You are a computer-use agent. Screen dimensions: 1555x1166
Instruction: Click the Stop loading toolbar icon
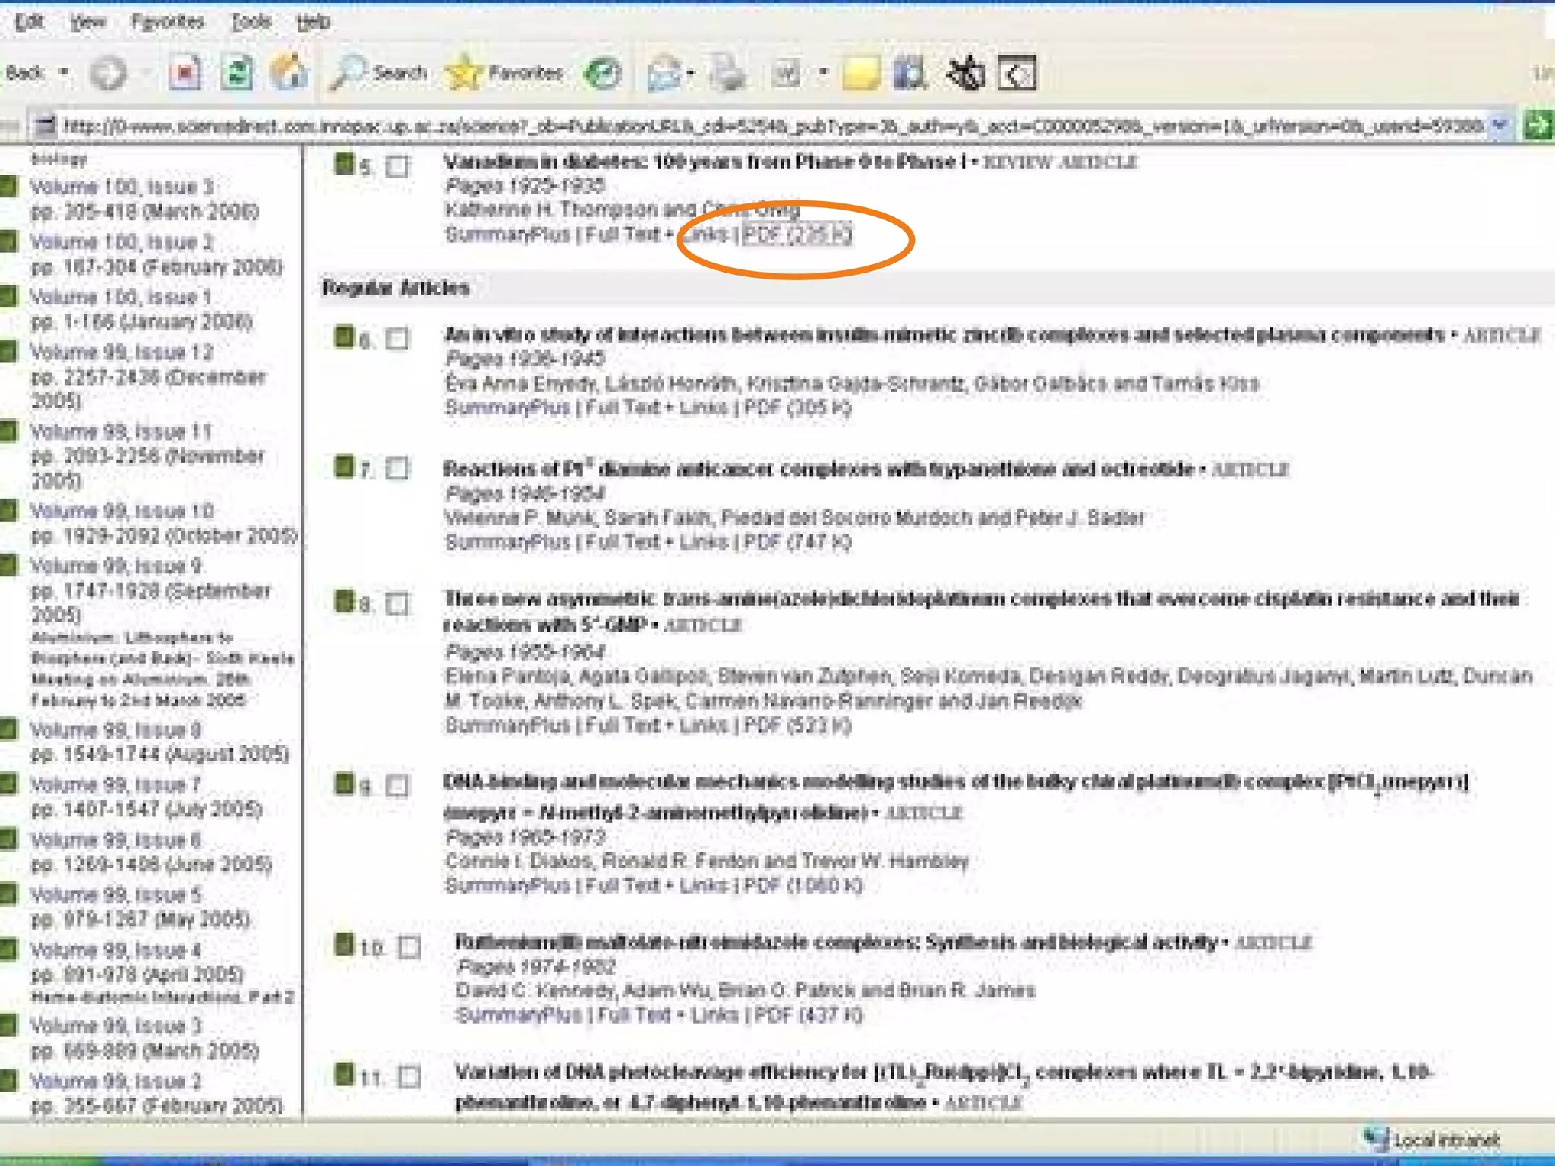[x=185, y=74]
